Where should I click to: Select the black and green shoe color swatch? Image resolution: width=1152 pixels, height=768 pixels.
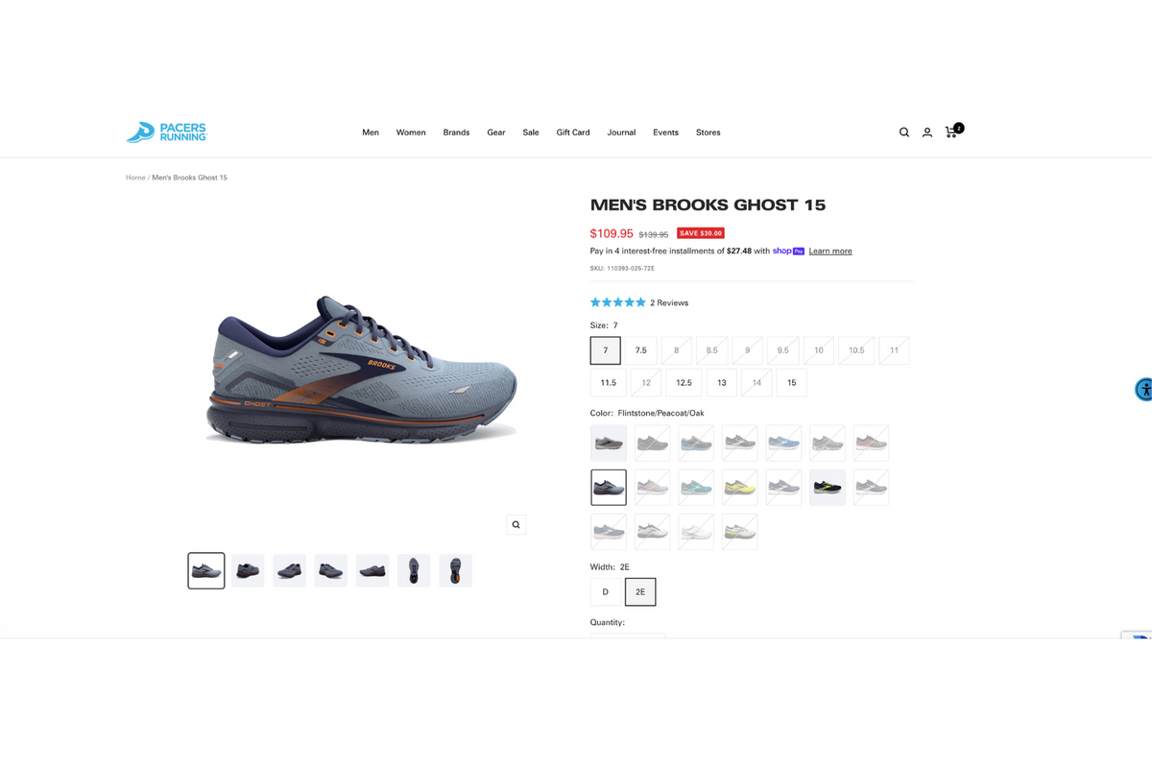pyautogui.click(x=828, y=488)
